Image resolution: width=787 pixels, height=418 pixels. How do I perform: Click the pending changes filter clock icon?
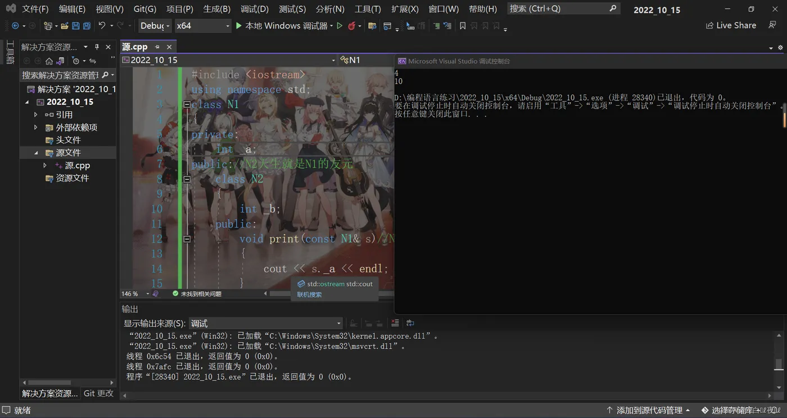coord(76,61)
